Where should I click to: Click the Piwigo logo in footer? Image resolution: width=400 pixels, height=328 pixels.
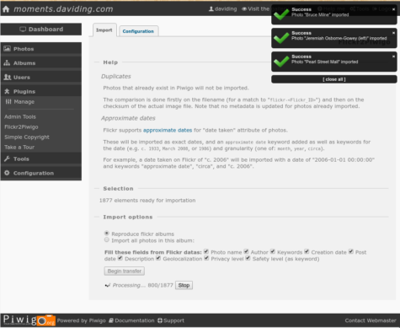(29, 320)
